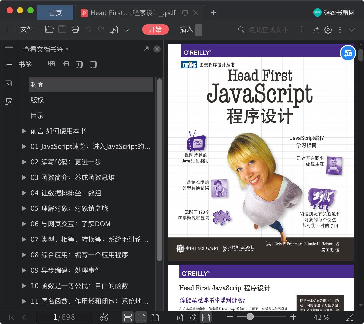Click the delete bookmark icon
The height and width of the screenshot is (324, 364).
[93, 64]
